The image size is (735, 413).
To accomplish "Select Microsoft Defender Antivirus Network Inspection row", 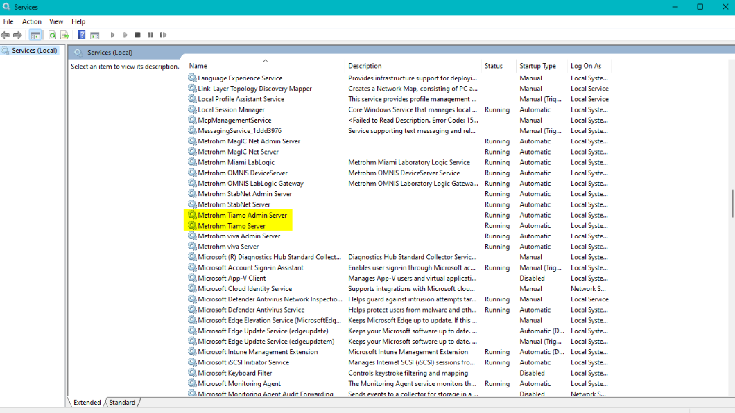I will (398, 299).
